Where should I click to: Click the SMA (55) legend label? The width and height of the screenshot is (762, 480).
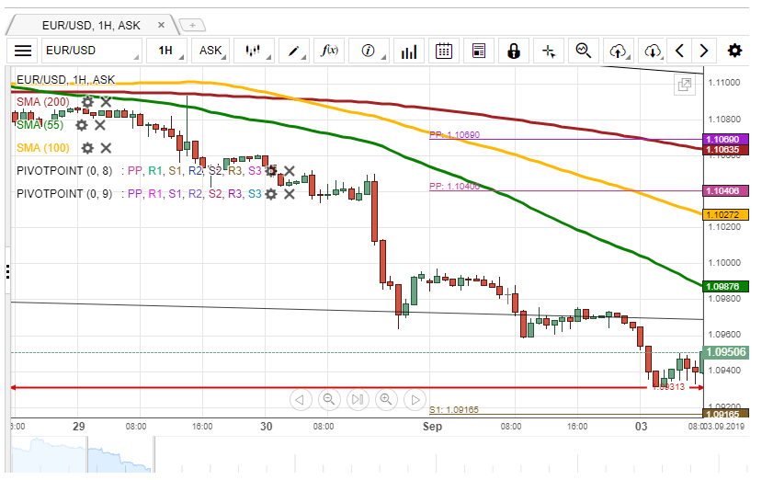(40, 125)
